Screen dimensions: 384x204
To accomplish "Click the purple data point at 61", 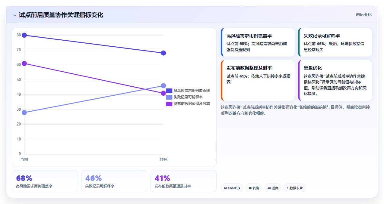I will pos(24,63).
